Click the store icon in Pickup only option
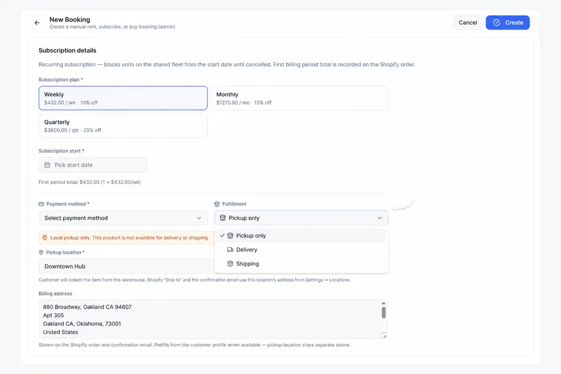 tap(230, 236)
